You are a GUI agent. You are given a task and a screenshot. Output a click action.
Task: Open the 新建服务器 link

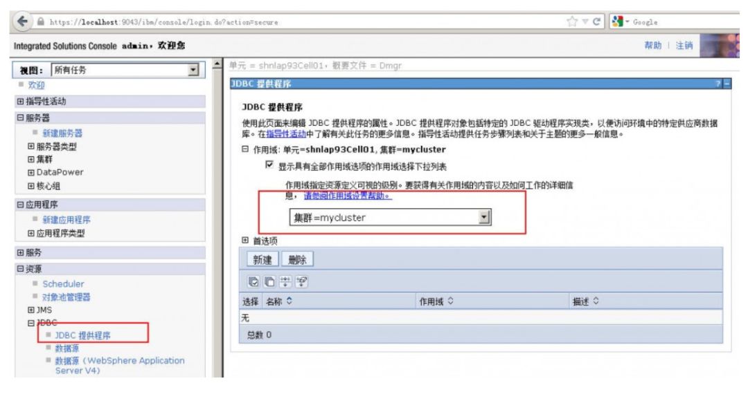point(62,133)
